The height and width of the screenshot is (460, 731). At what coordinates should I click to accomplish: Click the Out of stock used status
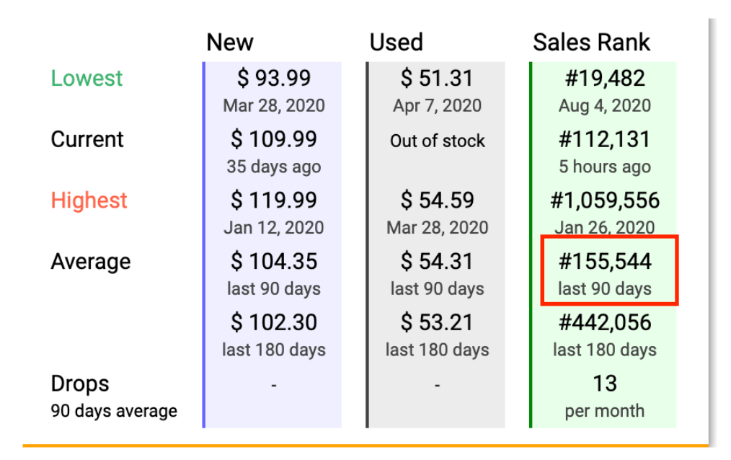click(438, 141)
